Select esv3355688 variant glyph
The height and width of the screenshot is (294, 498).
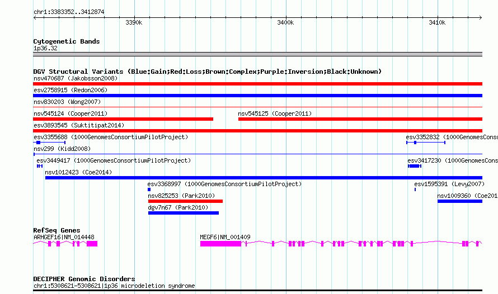49,143
